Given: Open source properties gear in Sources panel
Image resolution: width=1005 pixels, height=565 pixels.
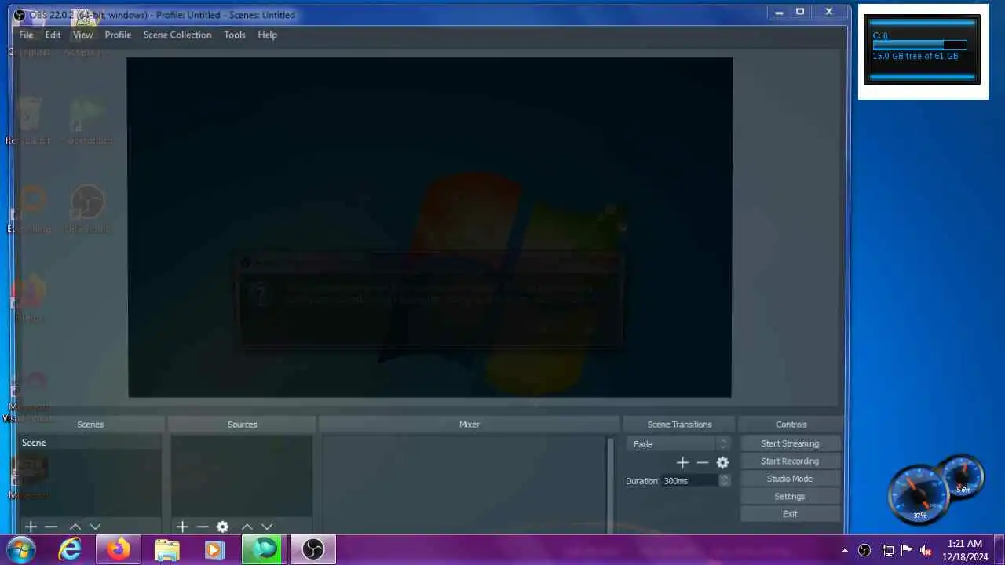Looking at the screenshot, I should 223,527.
